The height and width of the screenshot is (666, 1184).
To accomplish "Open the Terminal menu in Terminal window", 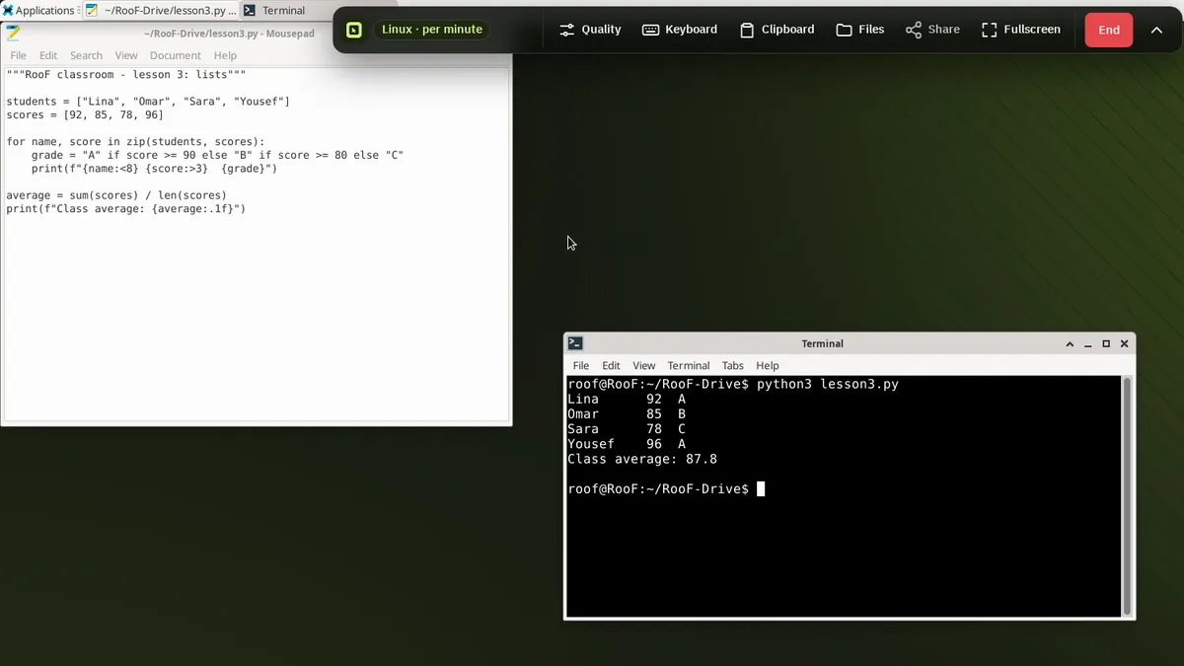I will point(689,365).
